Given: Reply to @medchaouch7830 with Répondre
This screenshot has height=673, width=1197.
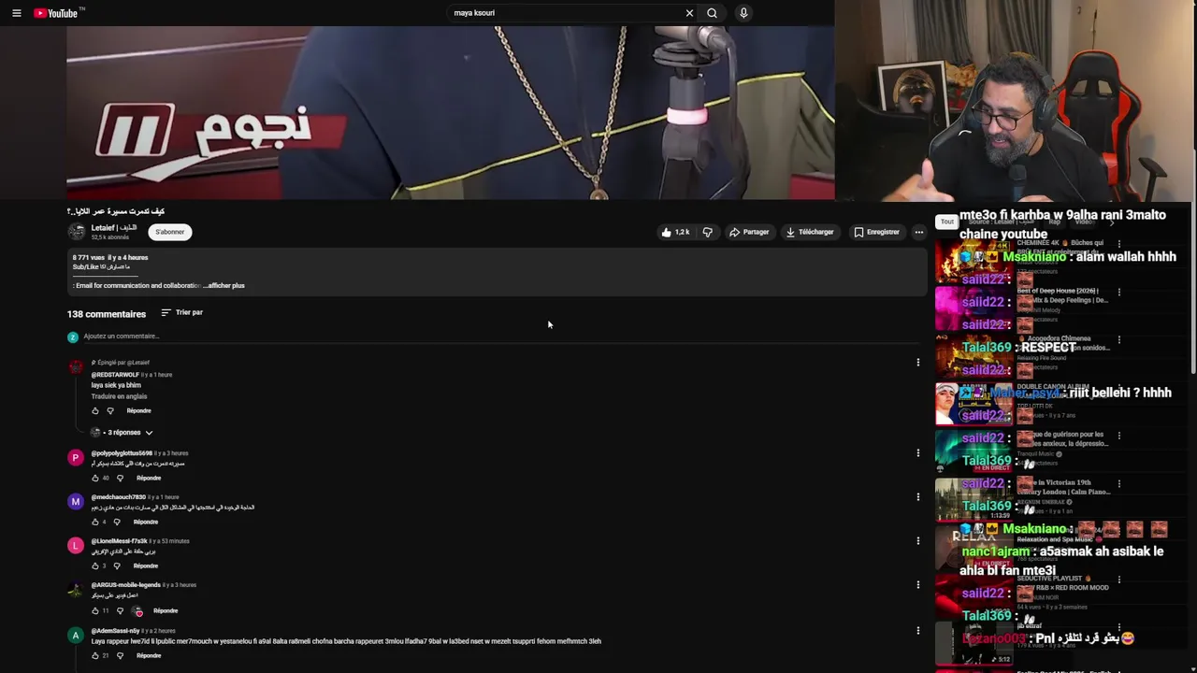Looking at the screenshot, I should click(x=146, y=523).
